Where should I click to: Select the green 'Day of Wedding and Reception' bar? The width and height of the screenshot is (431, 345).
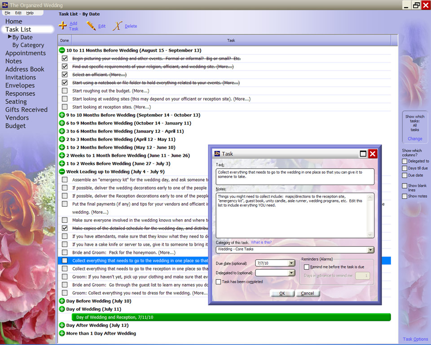click(x=231, y=317)
